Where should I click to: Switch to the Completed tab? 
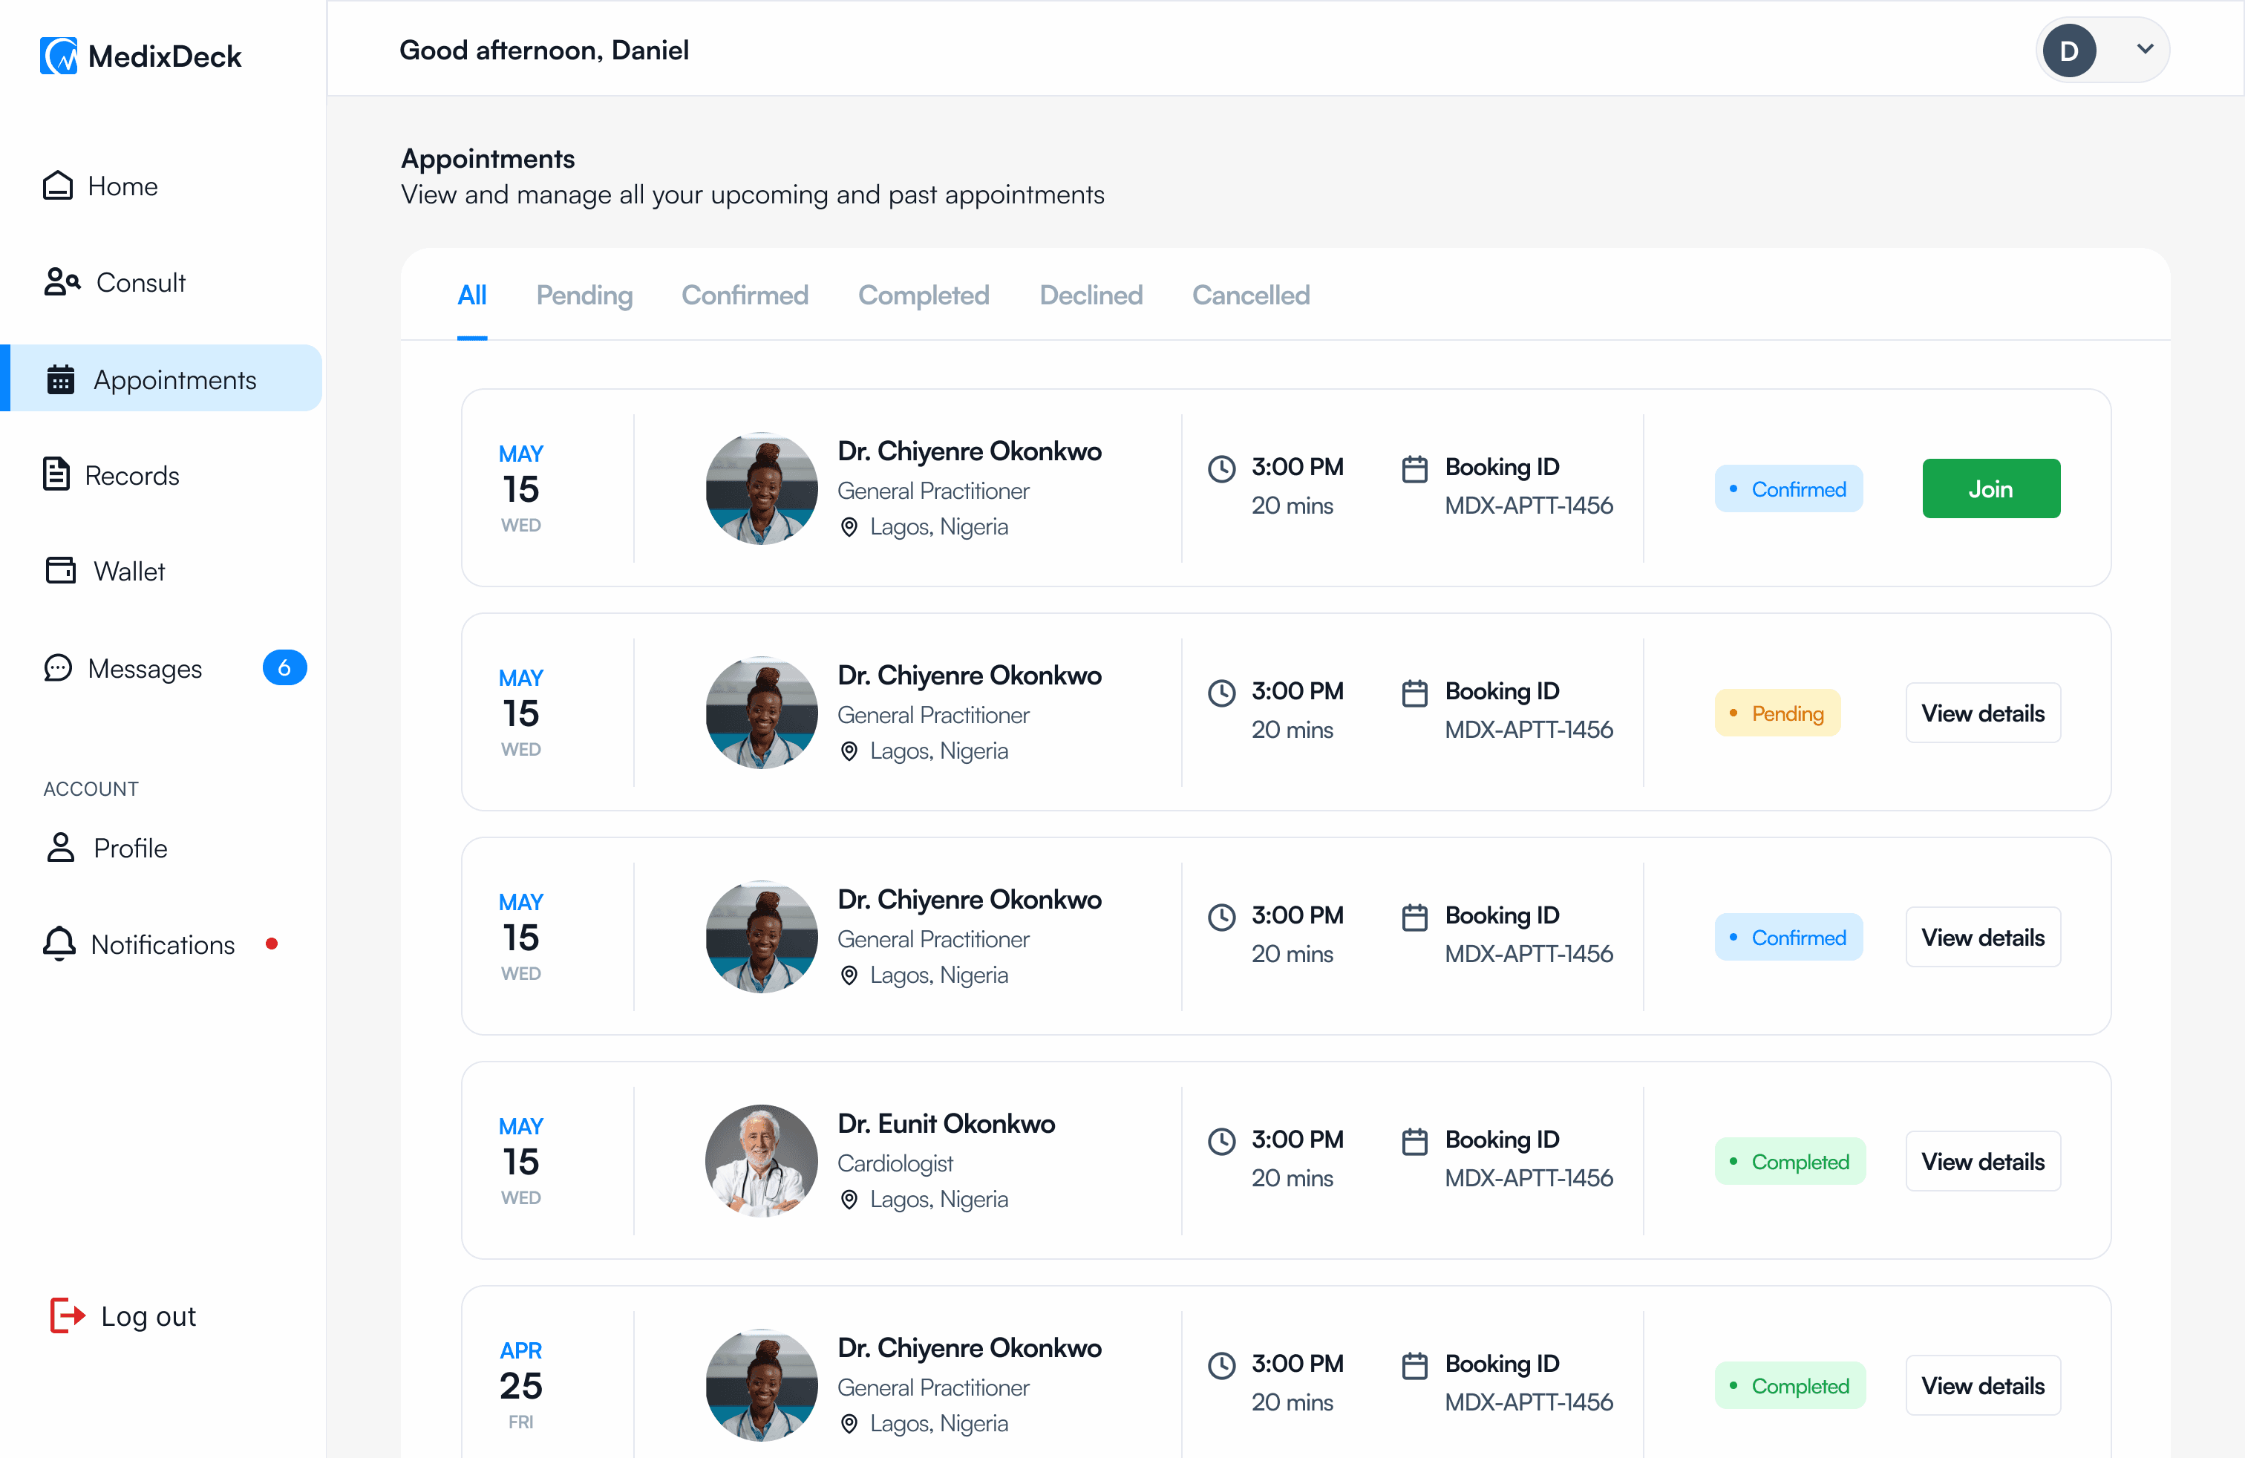(x=924, y=295)
